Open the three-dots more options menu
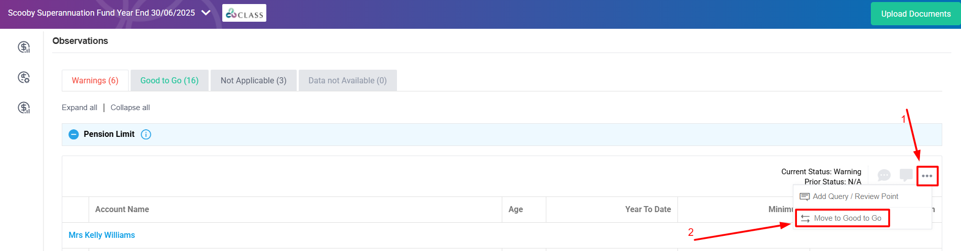This screenshot has height=251, width=961. click(927, 176)
